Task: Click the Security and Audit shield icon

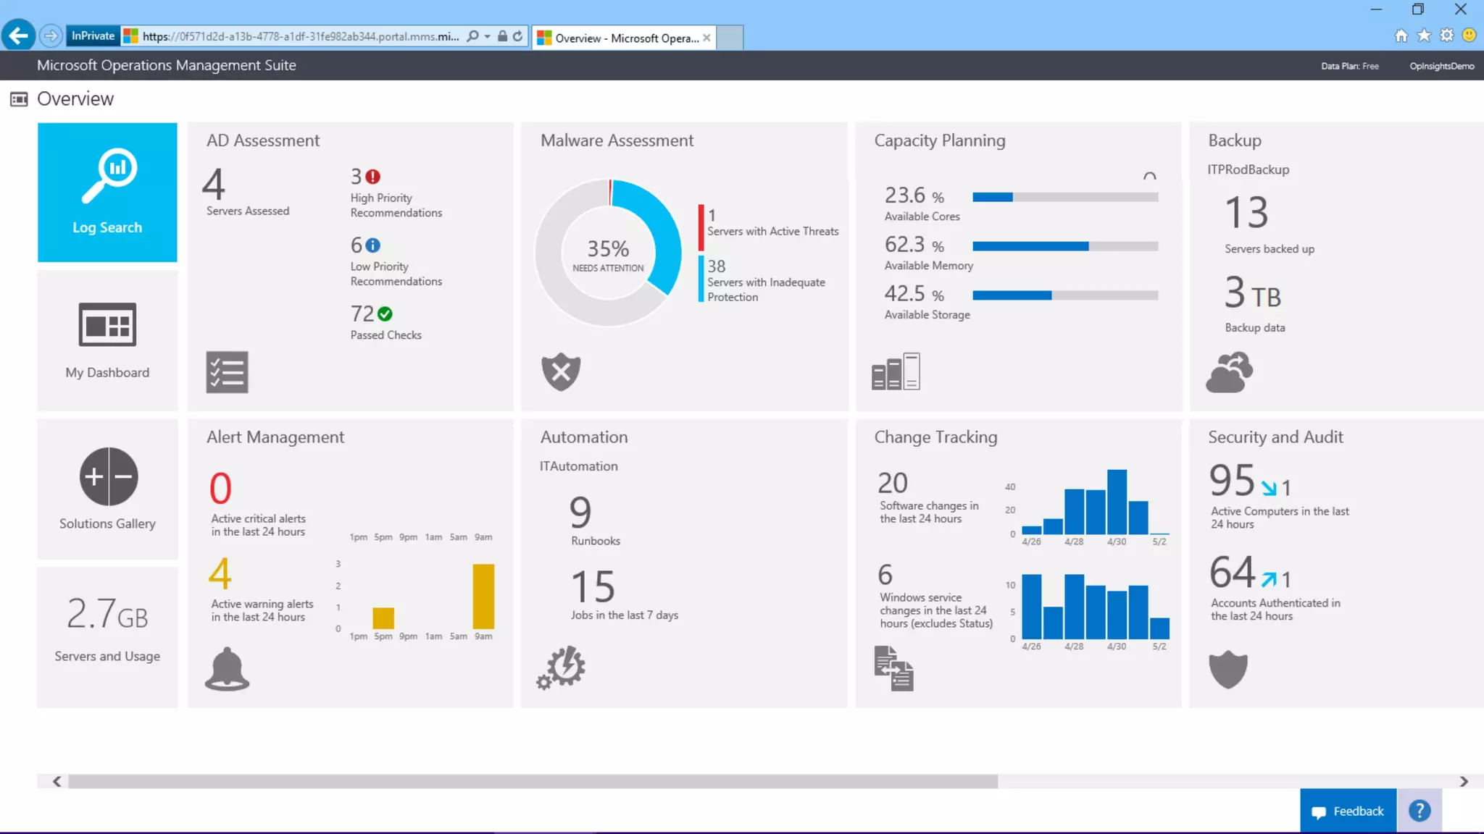Action: 1228,669
